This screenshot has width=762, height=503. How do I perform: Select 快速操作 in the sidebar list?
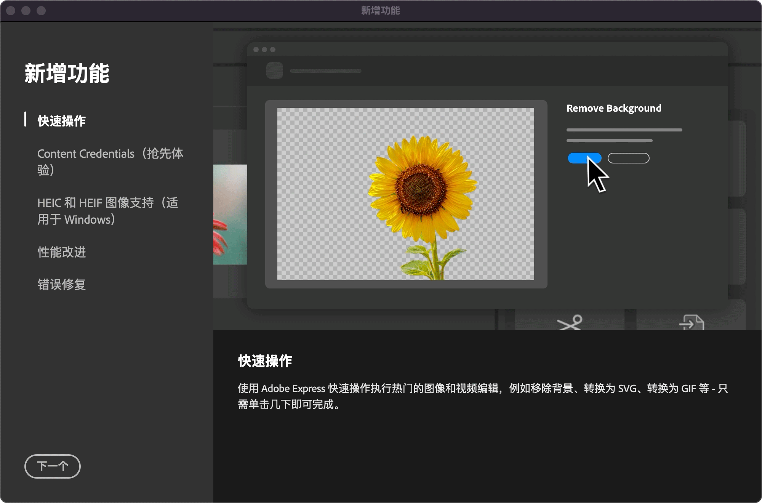[x=61, y=121]
